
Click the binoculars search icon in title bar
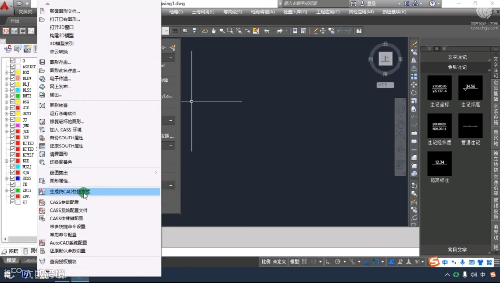[x=353, y=4]
